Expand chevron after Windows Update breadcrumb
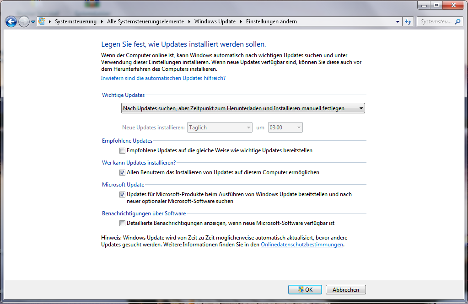This screenshot has width=468, height=304. pos(241,21)
